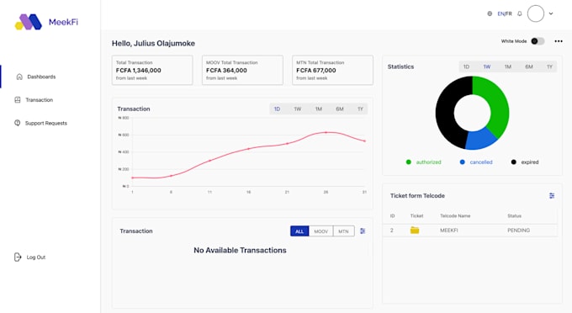Select 1W range in Transaction chart
The image size is (572, 313).
[x=298, y=109]
